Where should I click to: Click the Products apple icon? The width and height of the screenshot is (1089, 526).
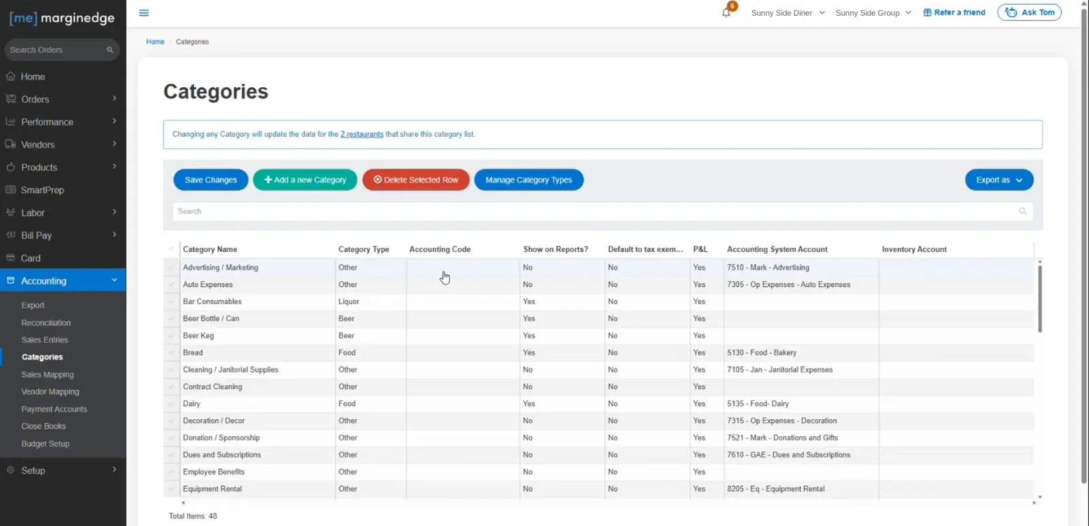point(10,167)
